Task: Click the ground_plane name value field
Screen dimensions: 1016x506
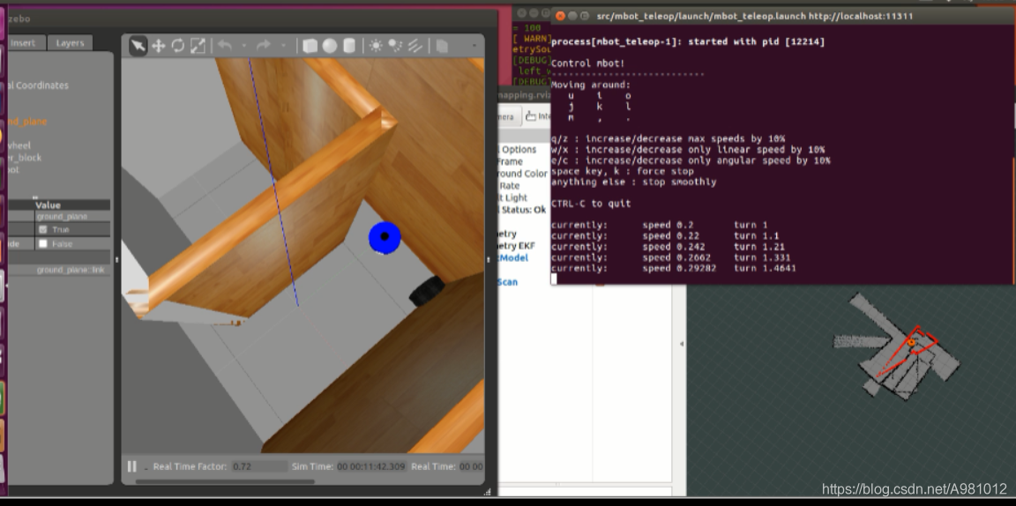Action: tap(72, 216)
